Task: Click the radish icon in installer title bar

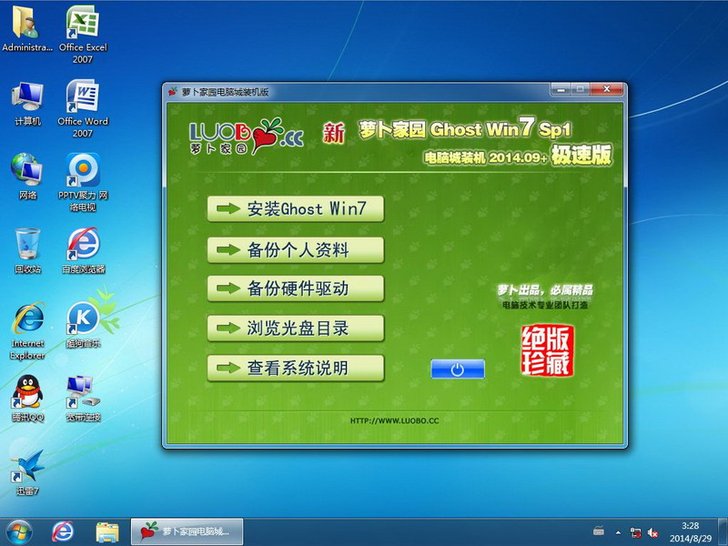Action: [x=173, y=92]
